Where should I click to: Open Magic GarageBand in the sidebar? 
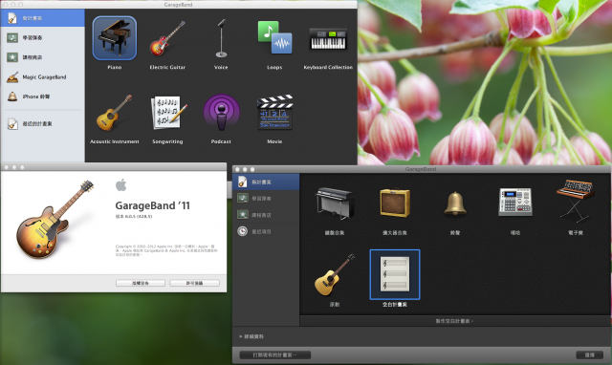coord(42,77)
